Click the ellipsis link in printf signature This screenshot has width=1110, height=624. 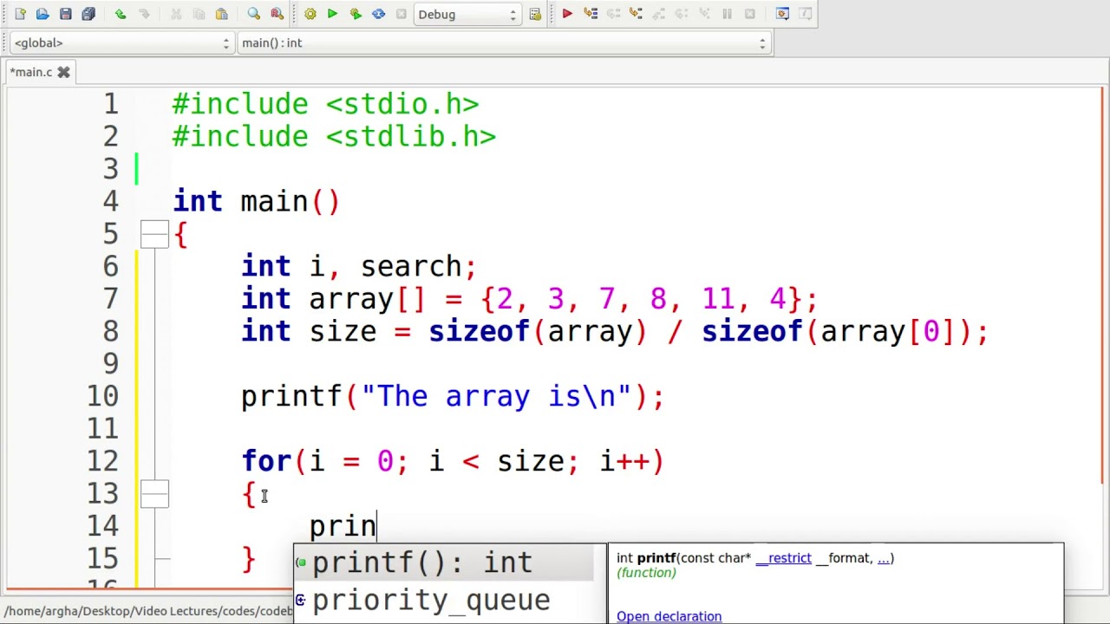coord(884,558)
